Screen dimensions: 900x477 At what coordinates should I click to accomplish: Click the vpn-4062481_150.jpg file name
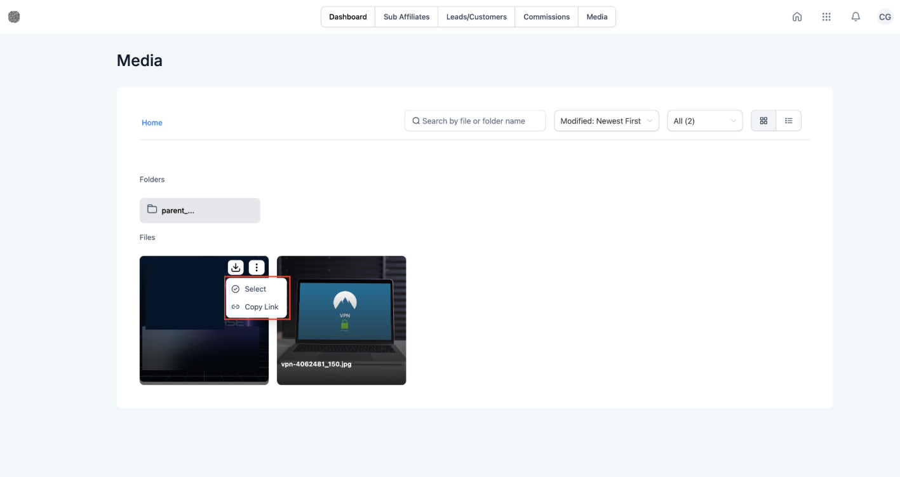click(316, 364)
